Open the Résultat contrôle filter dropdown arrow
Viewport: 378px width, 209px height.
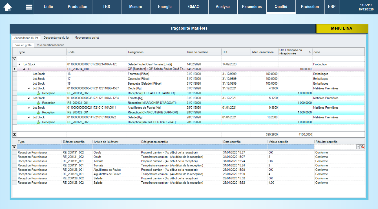[358, 147]
